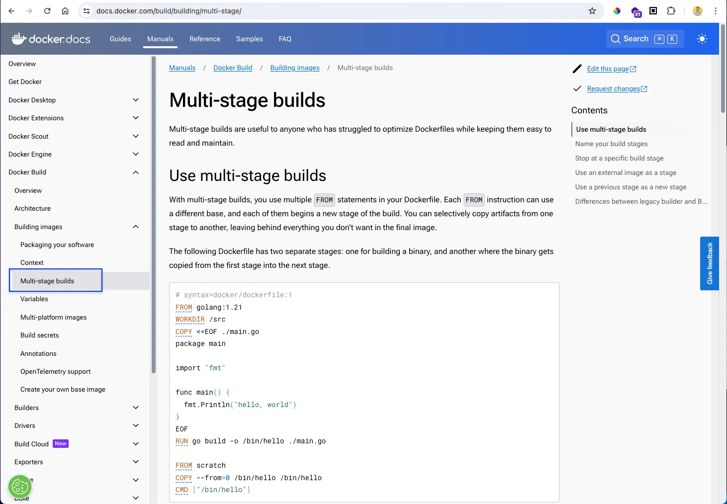
Task: Click the page vertical scrollbar
Action: pyautogui.click(x=723, y=70)
